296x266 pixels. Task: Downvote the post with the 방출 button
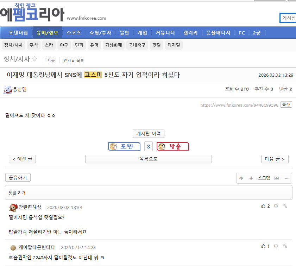173,146
